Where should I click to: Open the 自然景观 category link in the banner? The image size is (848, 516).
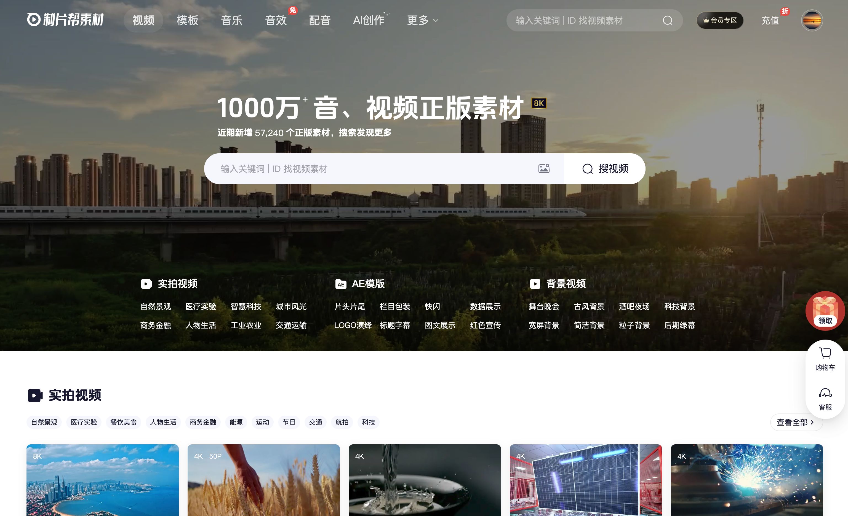[x=156, y=306]
